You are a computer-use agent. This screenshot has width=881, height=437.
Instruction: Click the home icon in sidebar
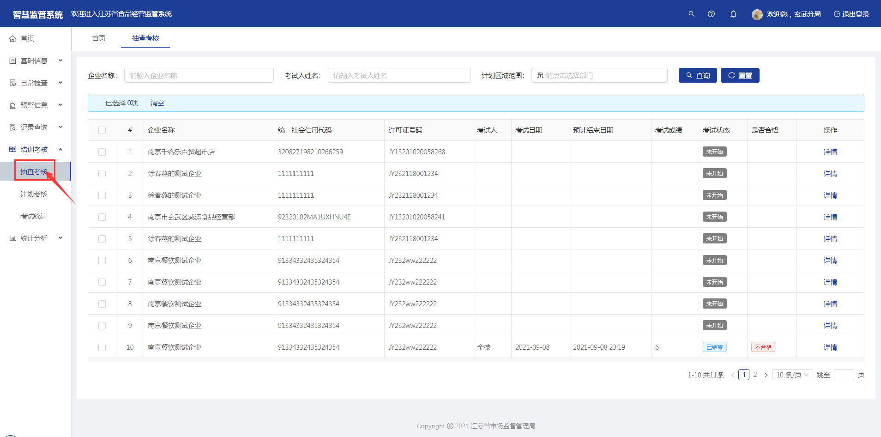click(x=13, y=39)
